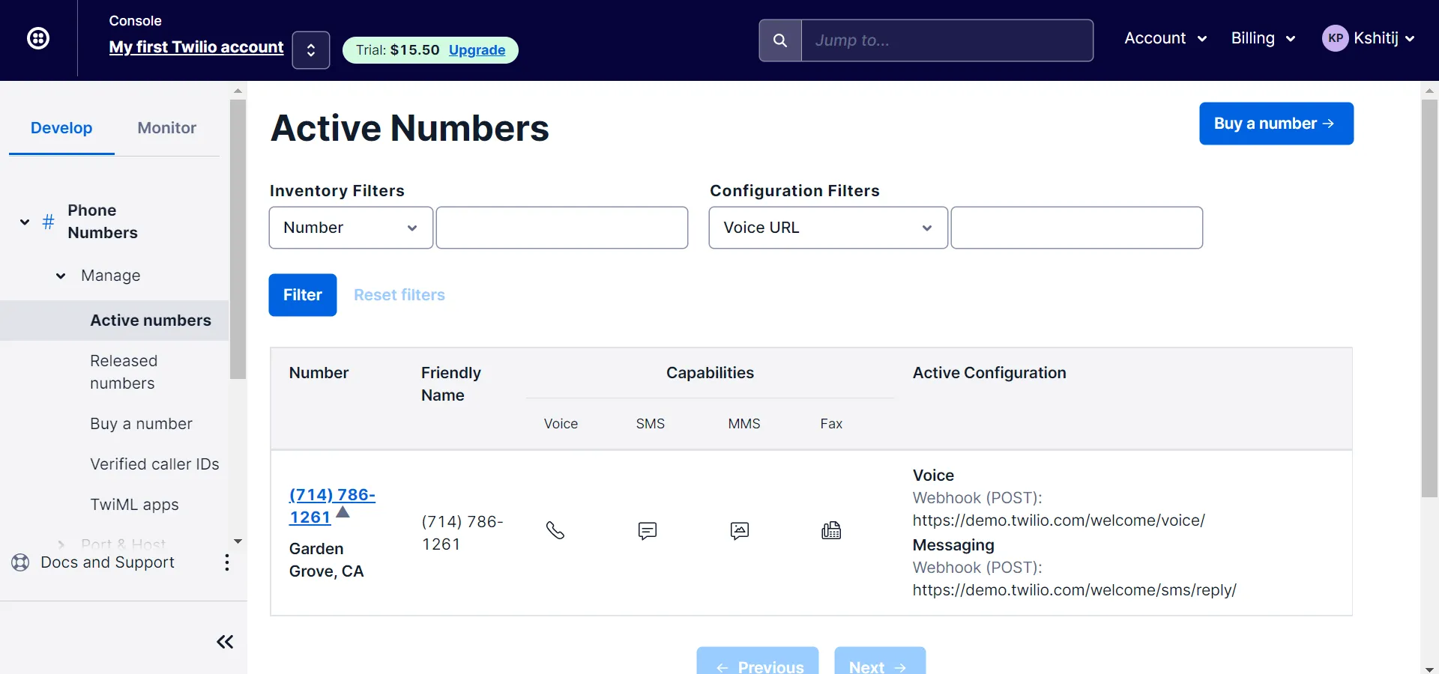Click the Phone Numbers hash icon

click(x=49, y=222)
